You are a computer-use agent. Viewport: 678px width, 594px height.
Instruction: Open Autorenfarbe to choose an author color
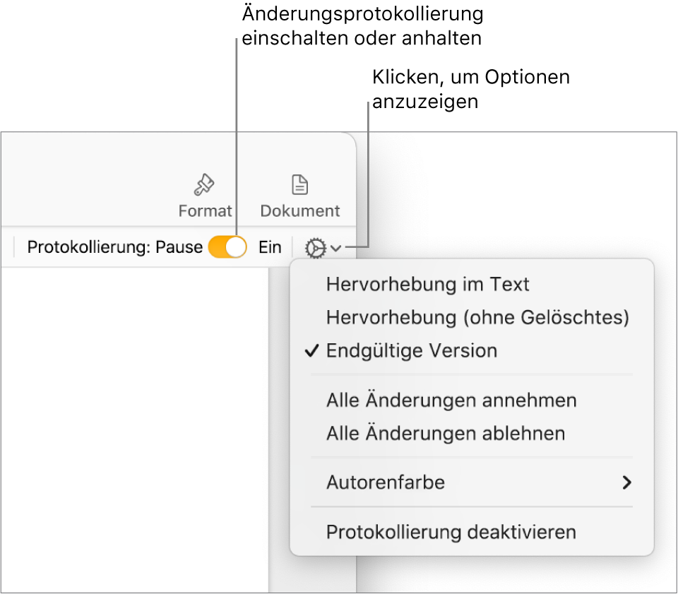pyautogui.click(x=385, y=482)
